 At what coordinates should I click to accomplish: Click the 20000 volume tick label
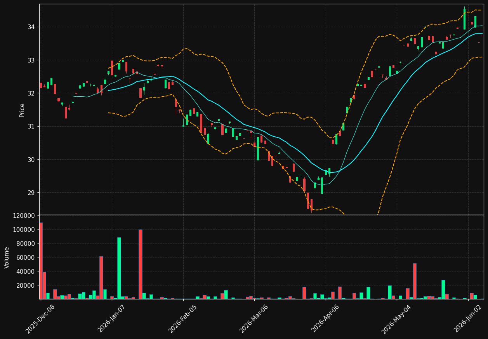click(26, 285)
